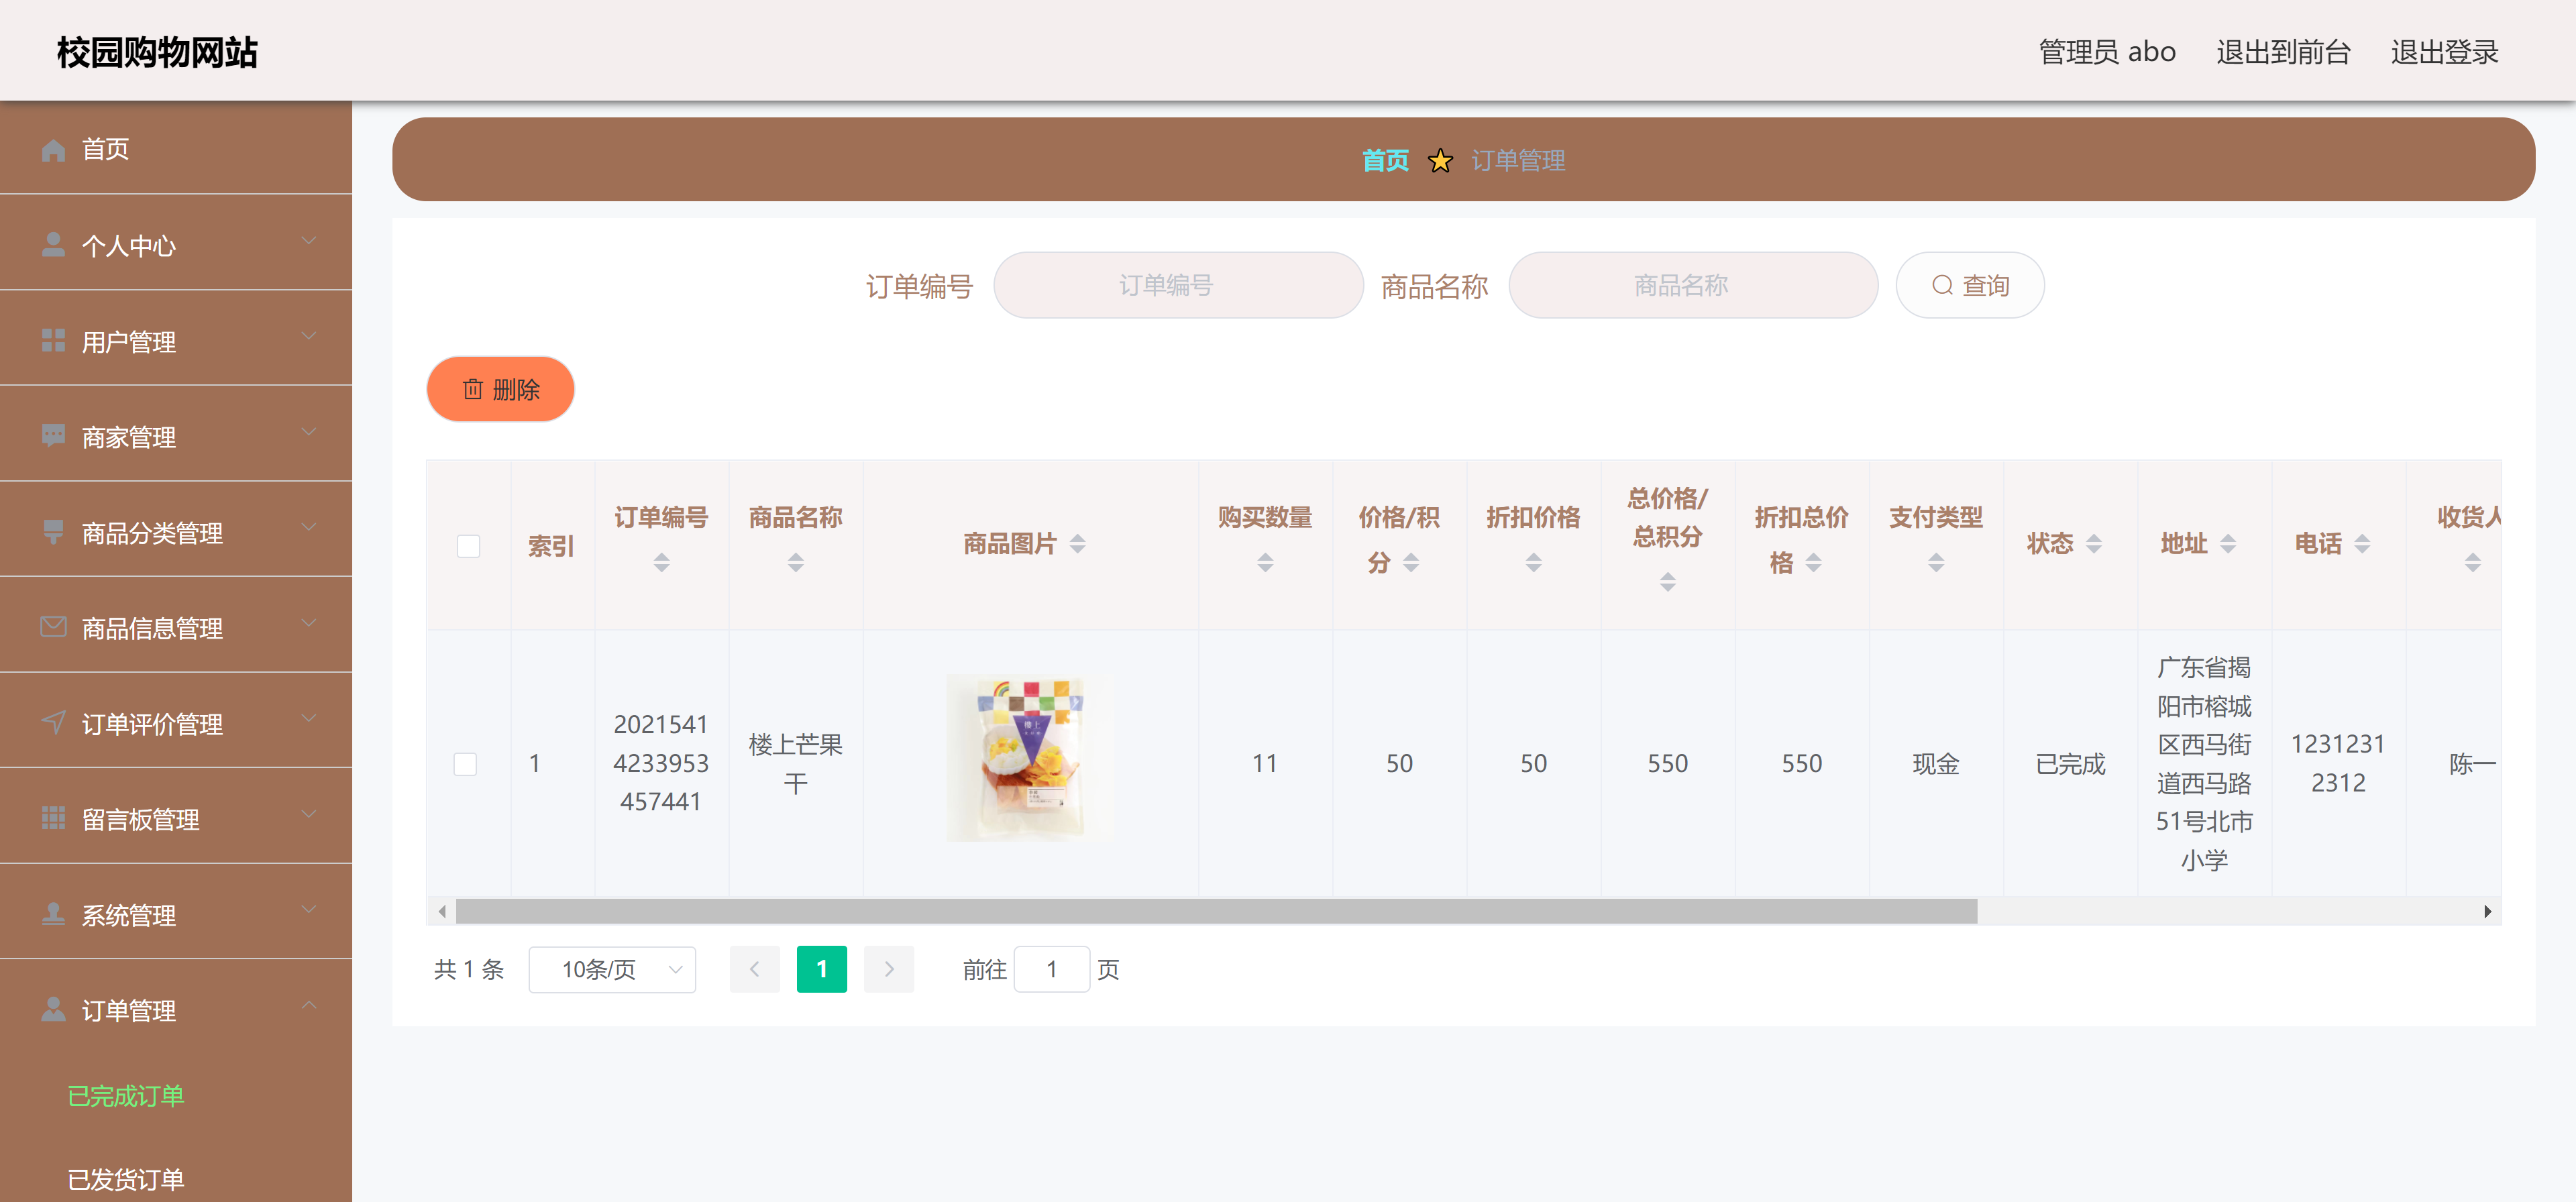Toggle the select-all header checkbox
This screenshot has height=1202, width=2576.
(468, 546)
